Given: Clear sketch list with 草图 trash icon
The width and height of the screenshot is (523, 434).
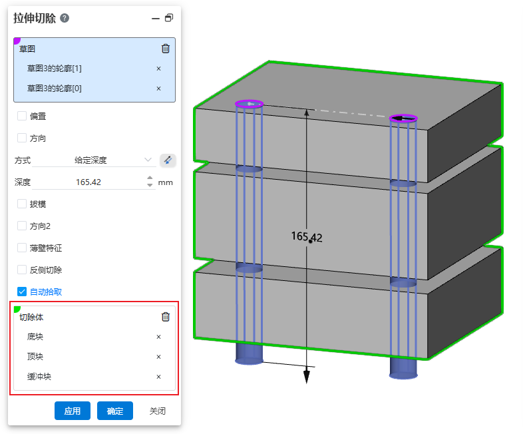Looking at the screenshot, I should pos(166,49).
